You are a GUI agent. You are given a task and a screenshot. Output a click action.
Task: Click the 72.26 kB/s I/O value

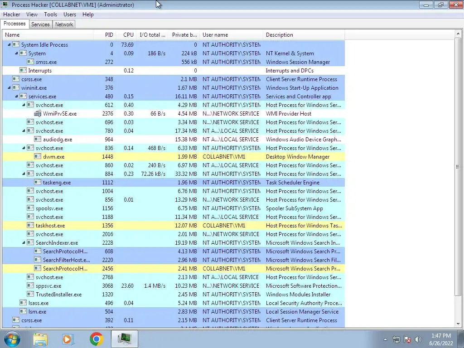(153, 174)
